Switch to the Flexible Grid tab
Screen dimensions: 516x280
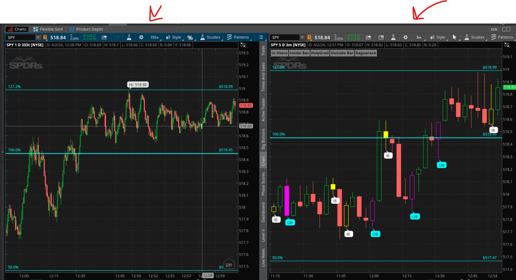tap(48, 29)
